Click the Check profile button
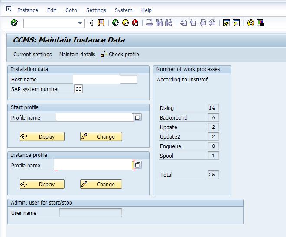The image size is (286, 237). click(x=120, y=54)
